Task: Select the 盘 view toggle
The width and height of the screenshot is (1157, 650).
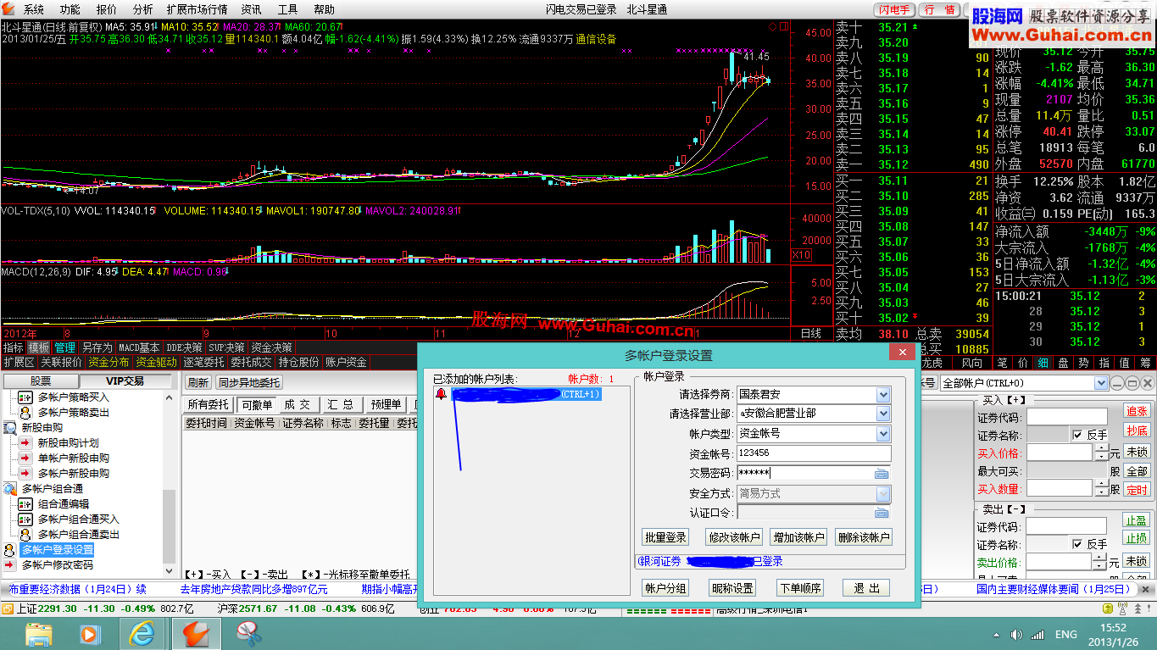Action: pos(1063,363)
